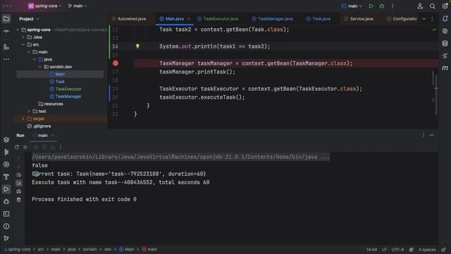This screenshot has width=451, height=254.
Task: Open Terminal tool window
Action: pos(6,214)
